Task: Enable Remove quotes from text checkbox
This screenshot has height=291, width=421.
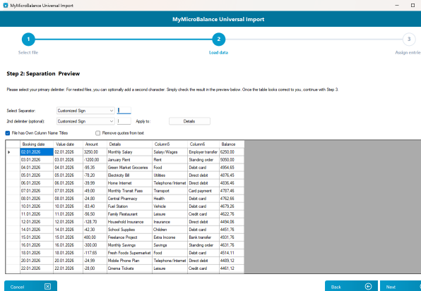Action: [97, 133]
